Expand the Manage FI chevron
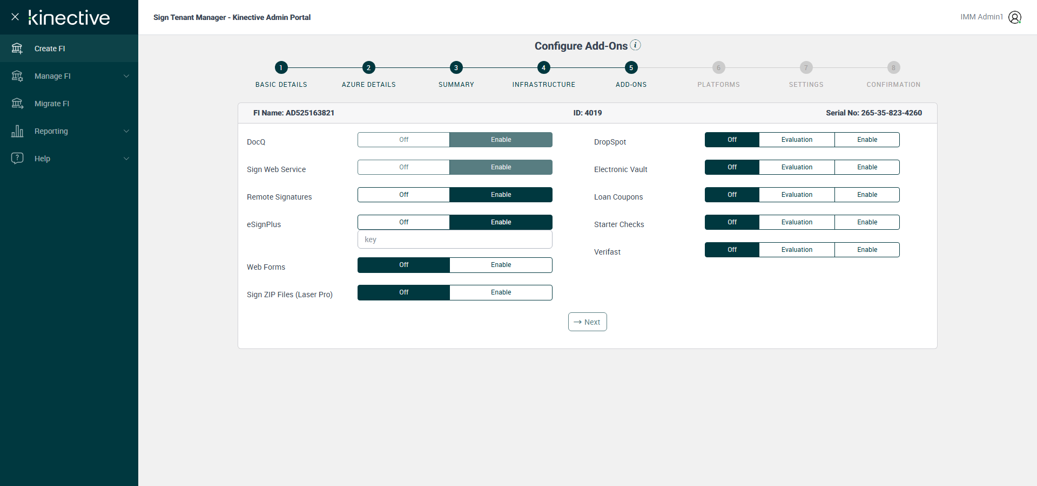The image size is (1037, 486). (126, 76)
